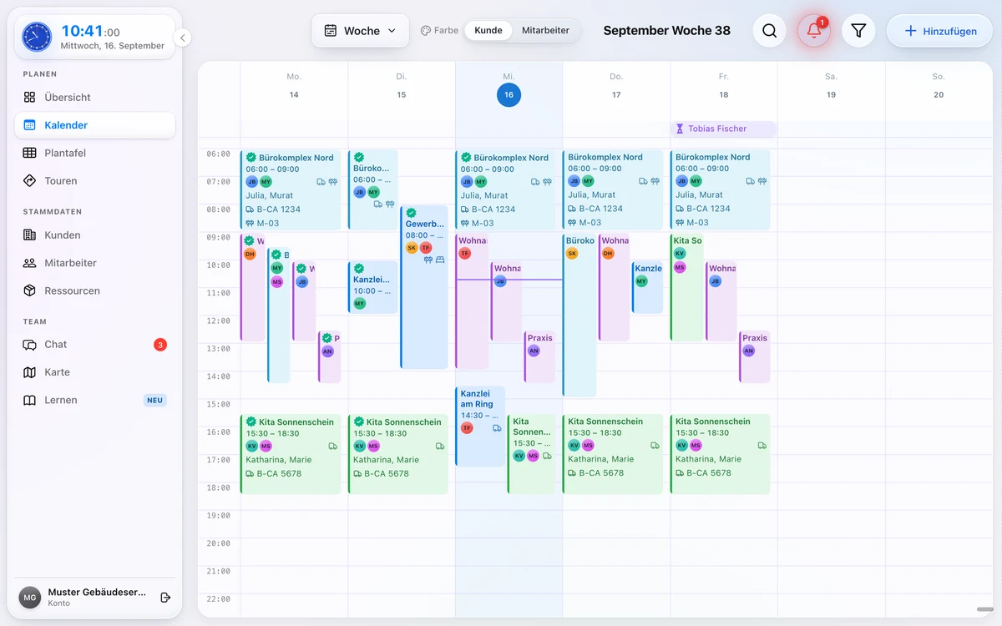Go to Plantafel in the sidebar
Image resolution: width=1002 pixels, height=626 pixels.
(x=95, y=153)
